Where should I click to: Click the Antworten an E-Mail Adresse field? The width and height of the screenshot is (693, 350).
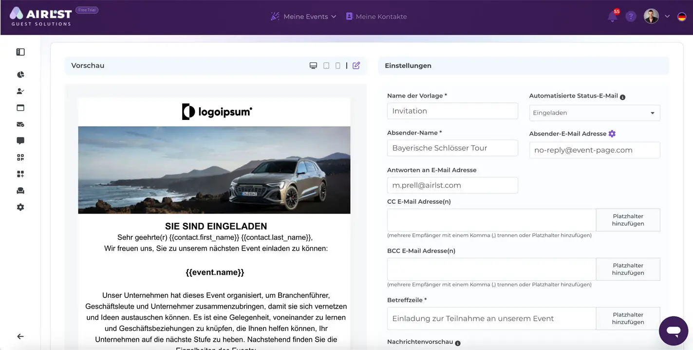[452, 185]
